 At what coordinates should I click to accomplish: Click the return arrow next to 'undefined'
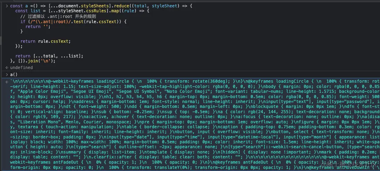(7, 68)
